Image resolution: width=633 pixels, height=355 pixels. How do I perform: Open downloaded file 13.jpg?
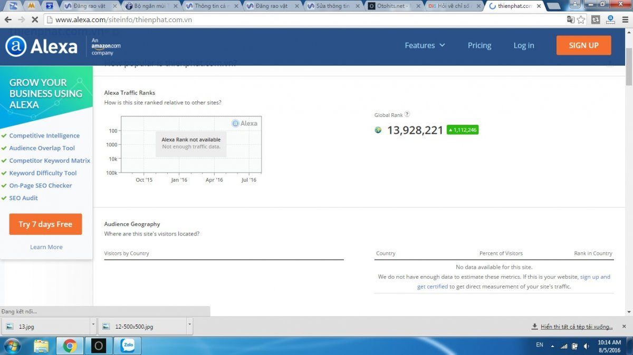(46, 327)
